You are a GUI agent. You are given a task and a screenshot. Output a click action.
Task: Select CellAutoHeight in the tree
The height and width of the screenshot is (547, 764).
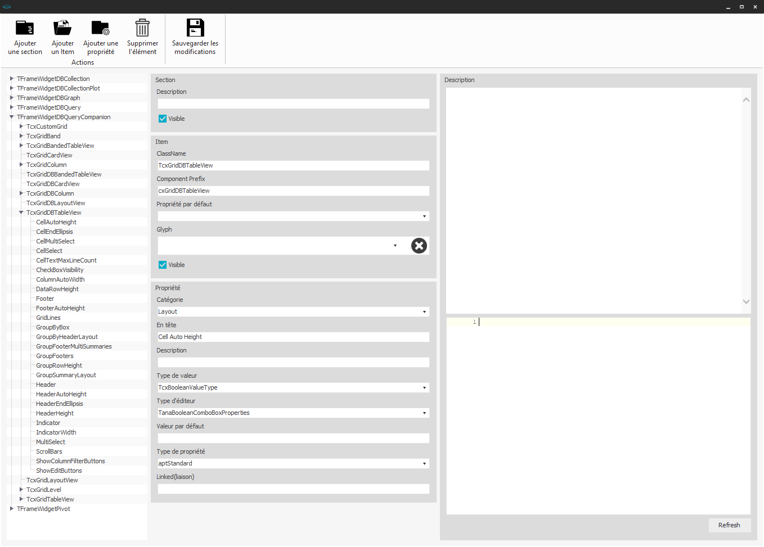click(x=56, y=222)
